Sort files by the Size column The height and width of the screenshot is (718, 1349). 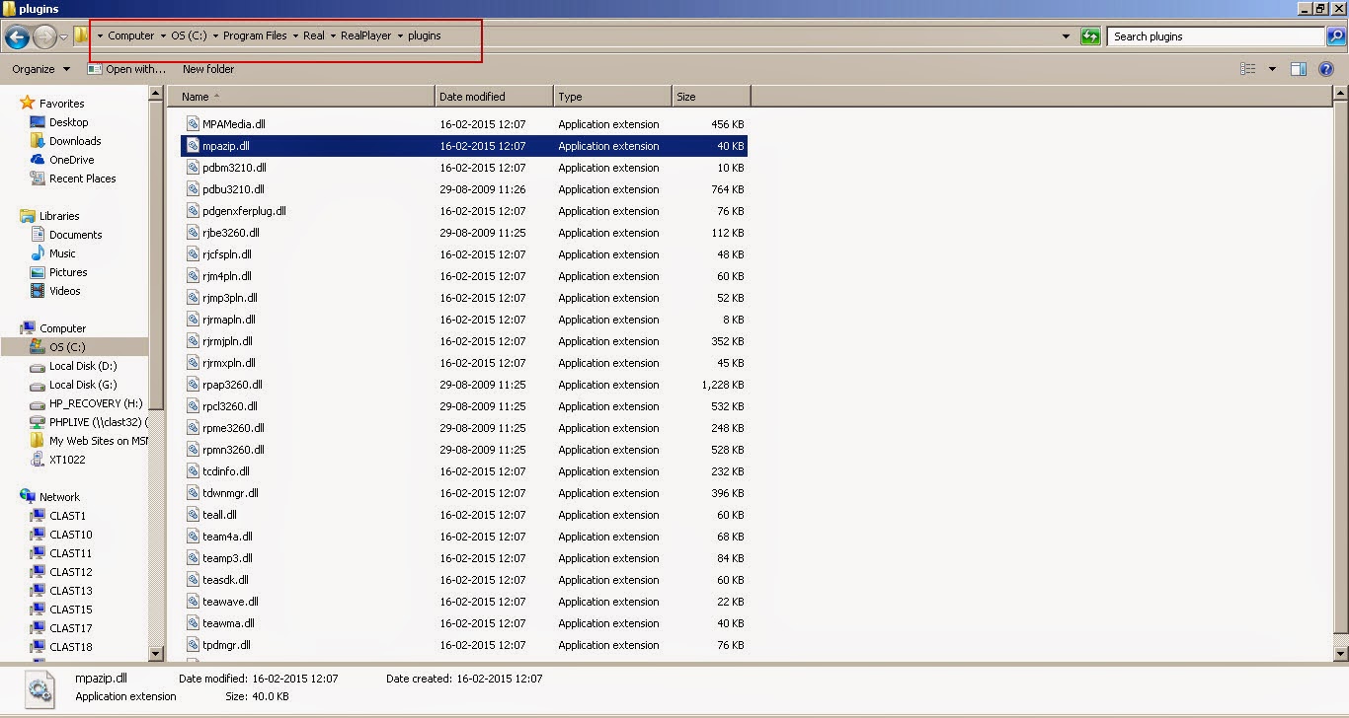point(711,97)
